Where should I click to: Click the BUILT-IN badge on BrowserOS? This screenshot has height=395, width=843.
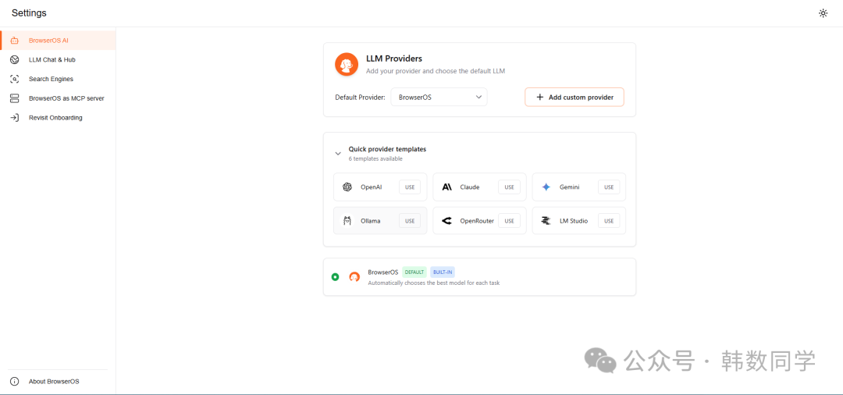(x=442, y=272)
